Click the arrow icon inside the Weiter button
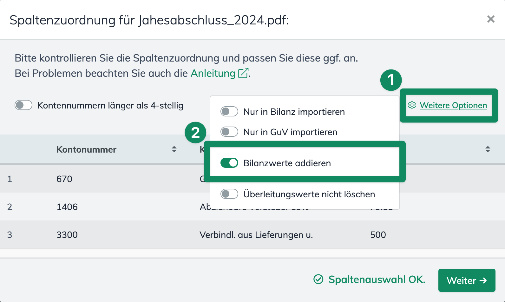The height and width of the screenshot is (302, 505). pos(483,280)
